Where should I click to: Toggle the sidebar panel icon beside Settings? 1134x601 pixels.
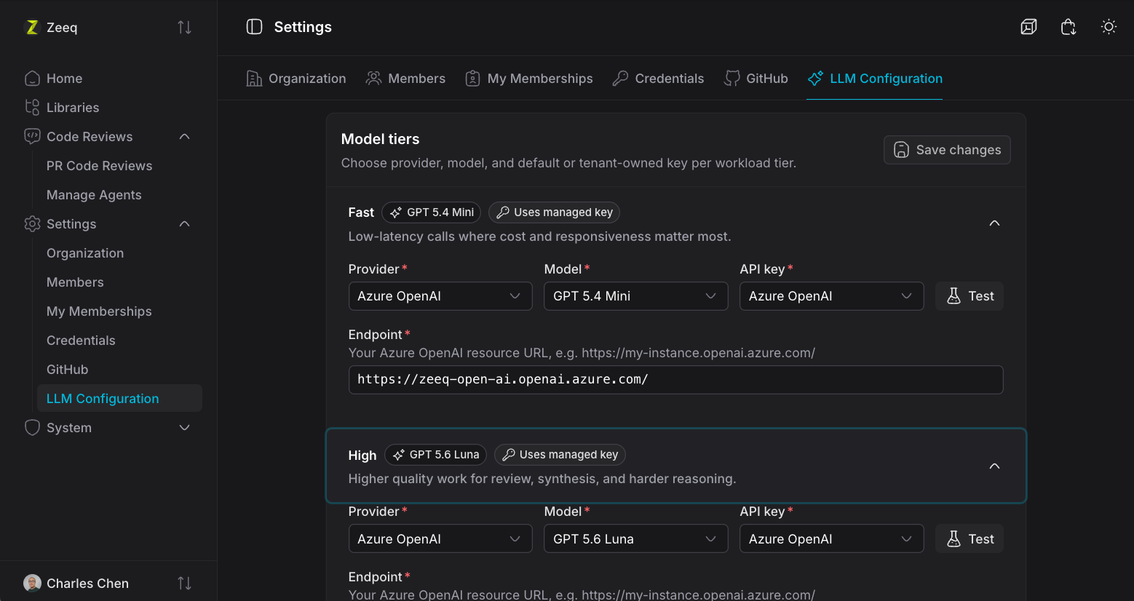pos(254,27)
